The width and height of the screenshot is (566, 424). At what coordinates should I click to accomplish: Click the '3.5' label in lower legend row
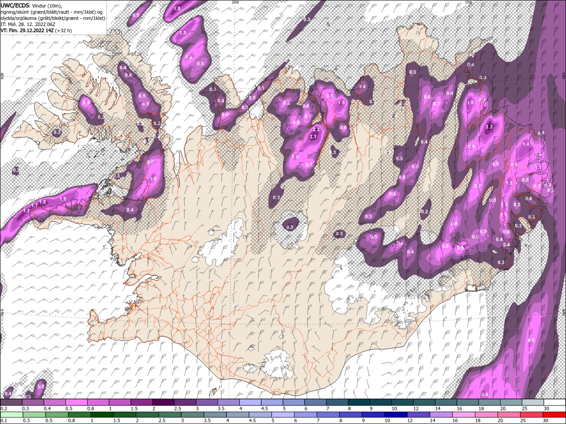pos(207,421)
